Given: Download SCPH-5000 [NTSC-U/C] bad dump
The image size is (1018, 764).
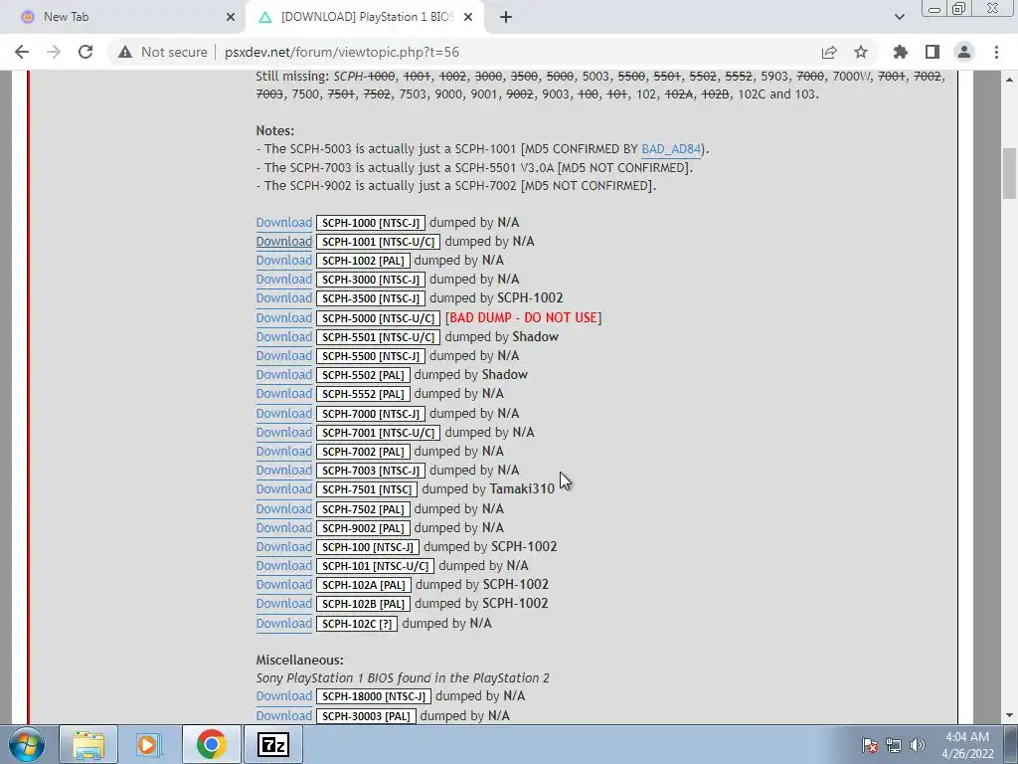Looking at the screenshot, I should pos(283,318).
